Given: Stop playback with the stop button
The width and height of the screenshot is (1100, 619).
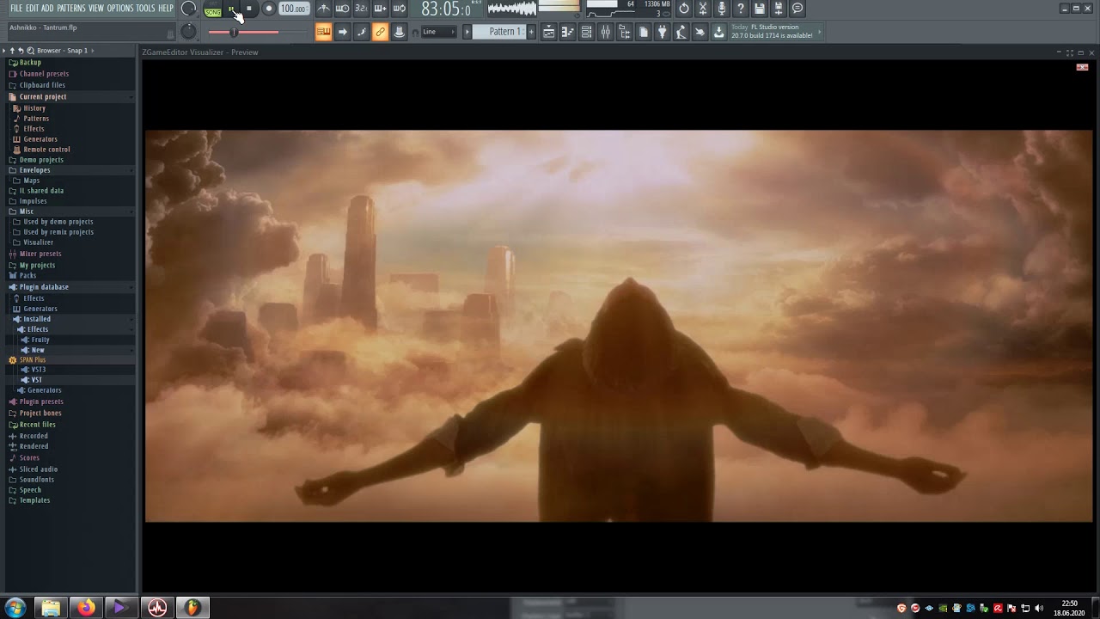Looking at the screenshot, I should 249,9.
